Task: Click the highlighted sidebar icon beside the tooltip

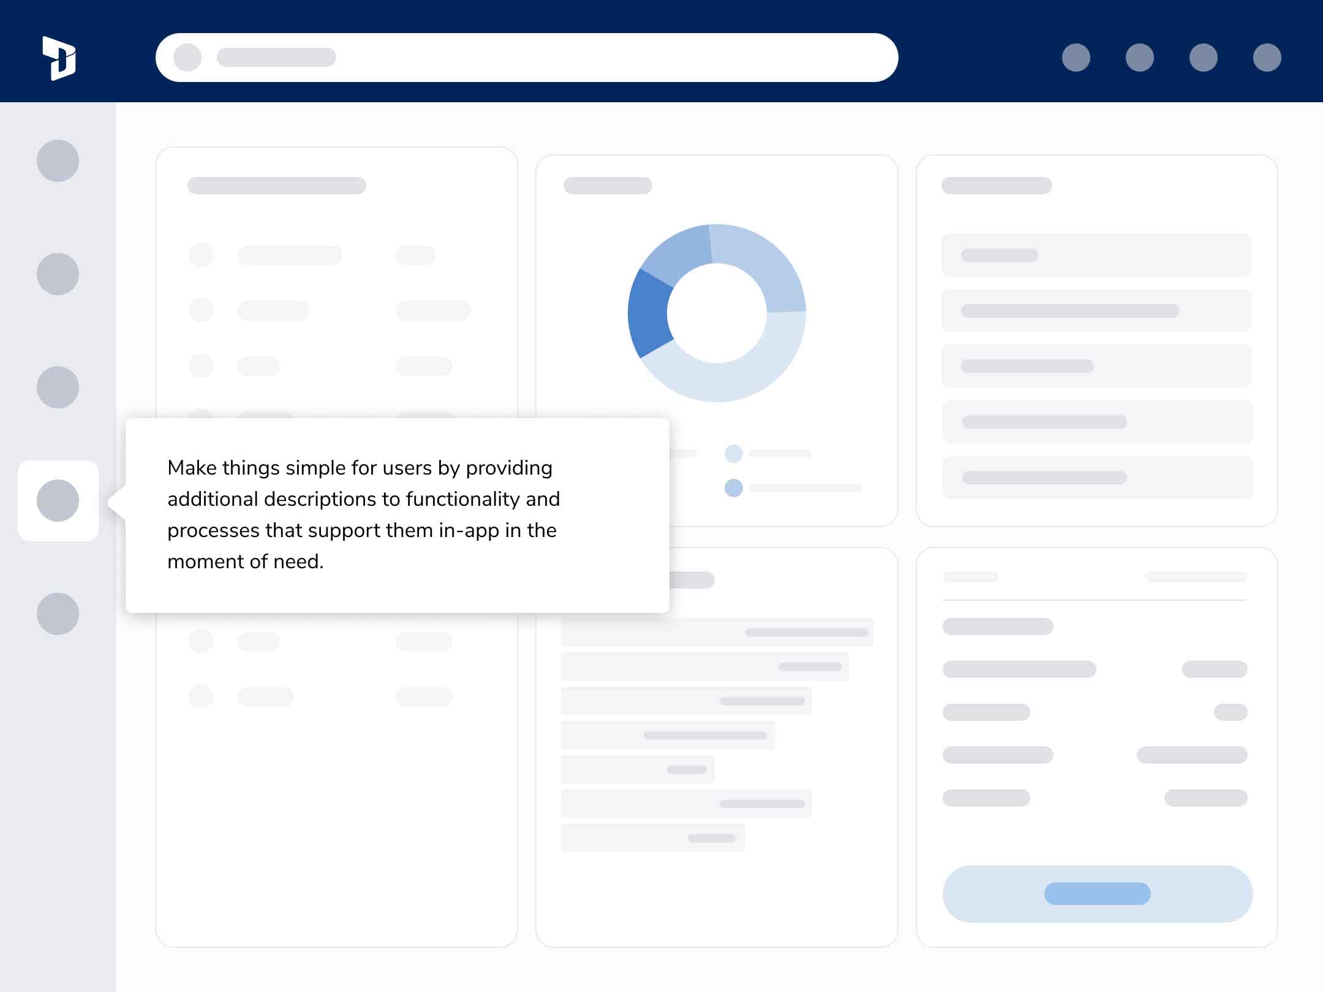Action: [58, 500]
